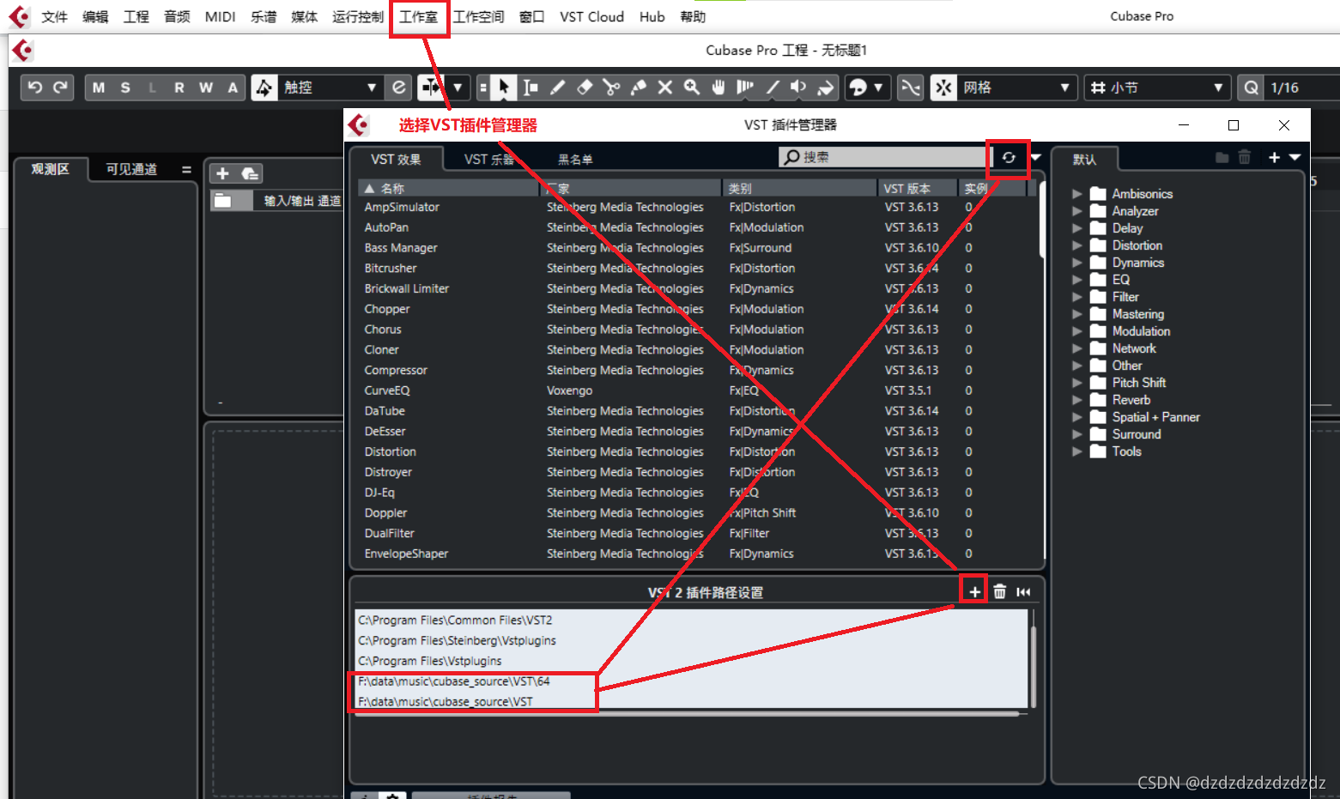
Task: Toggle global Mute M button
Action: click(99, 88)
